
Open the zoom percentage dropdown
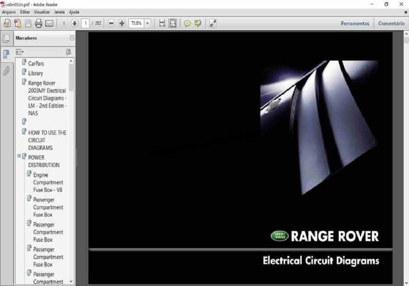click(x=147, y=23)
